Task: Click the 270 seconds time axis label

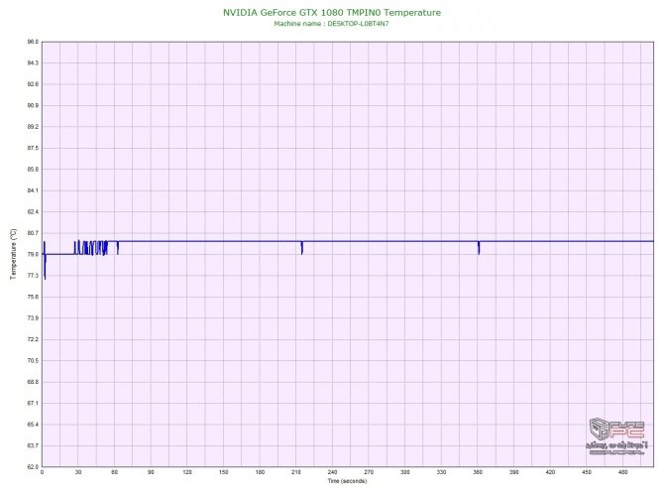Action: [x=369, y=472]
